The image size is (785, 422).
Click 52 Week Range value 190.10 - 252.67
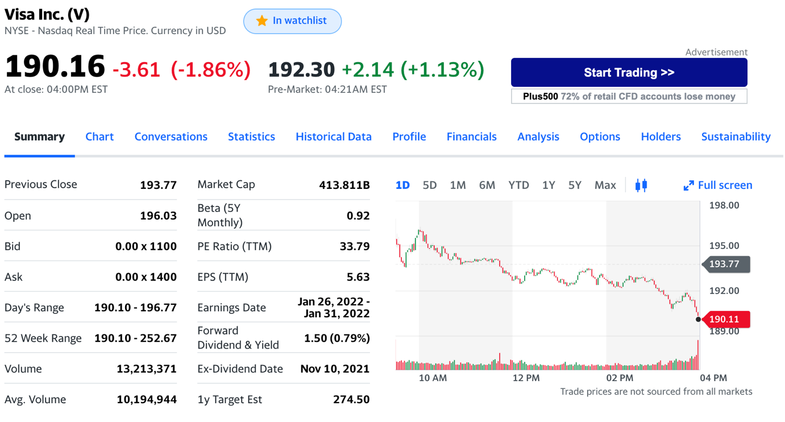pos(135,338)
